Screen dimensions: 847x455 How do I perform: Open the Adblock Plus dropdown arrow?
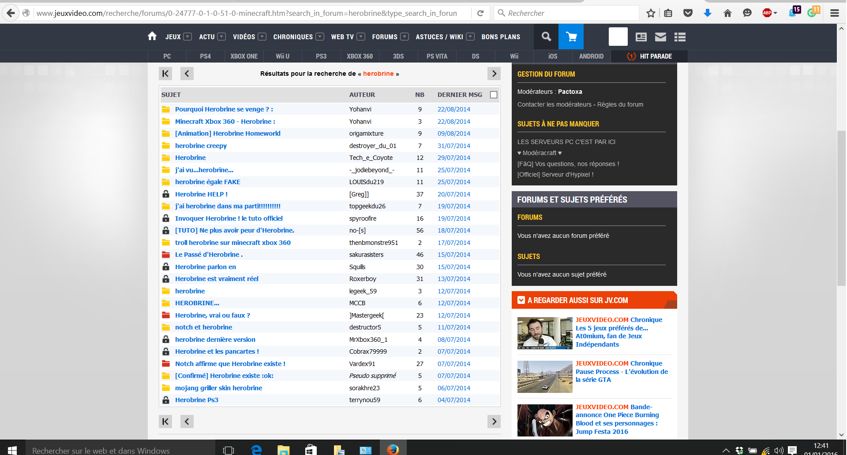[776, 13]
